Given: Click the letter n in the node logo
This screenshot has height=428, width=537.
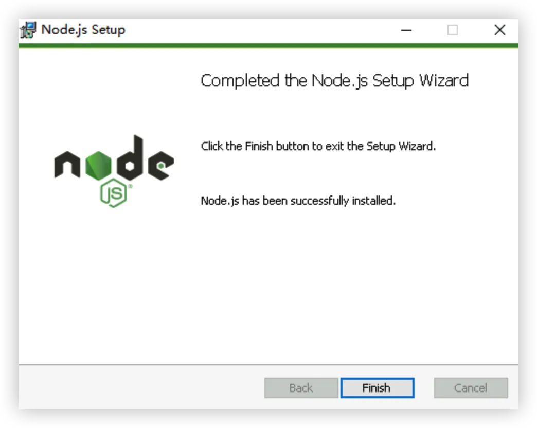Looking at the screenshot, I should [x=67, y=164].
